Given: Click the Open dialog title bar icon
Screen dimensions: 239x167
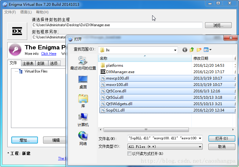Looking at the screenshot, I should [x=70, y=39].
